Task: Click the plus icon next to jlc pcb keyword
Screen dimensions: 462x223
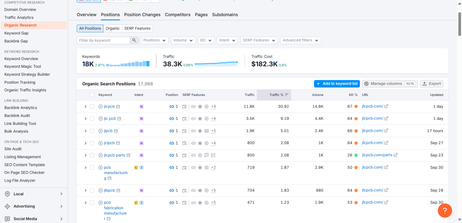Action: pos(101,119)
